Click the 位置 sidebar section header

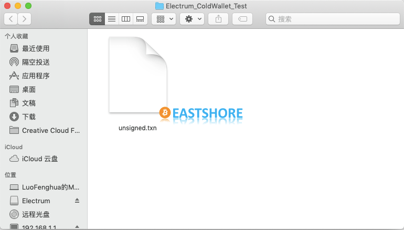coord(10,175)
